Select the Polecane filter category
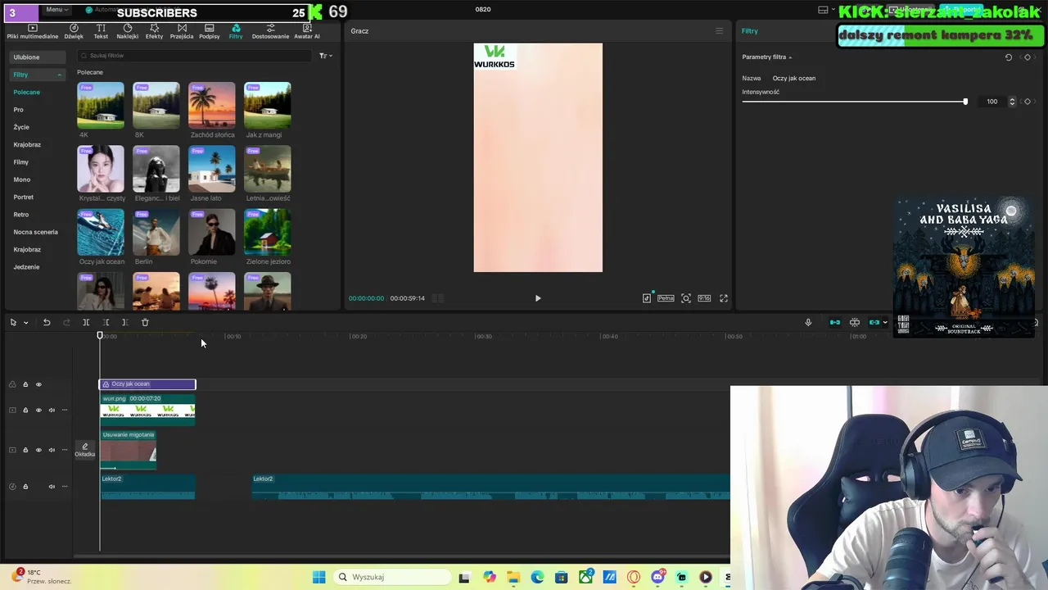The image size is (1048, 590). click(26, 92)
